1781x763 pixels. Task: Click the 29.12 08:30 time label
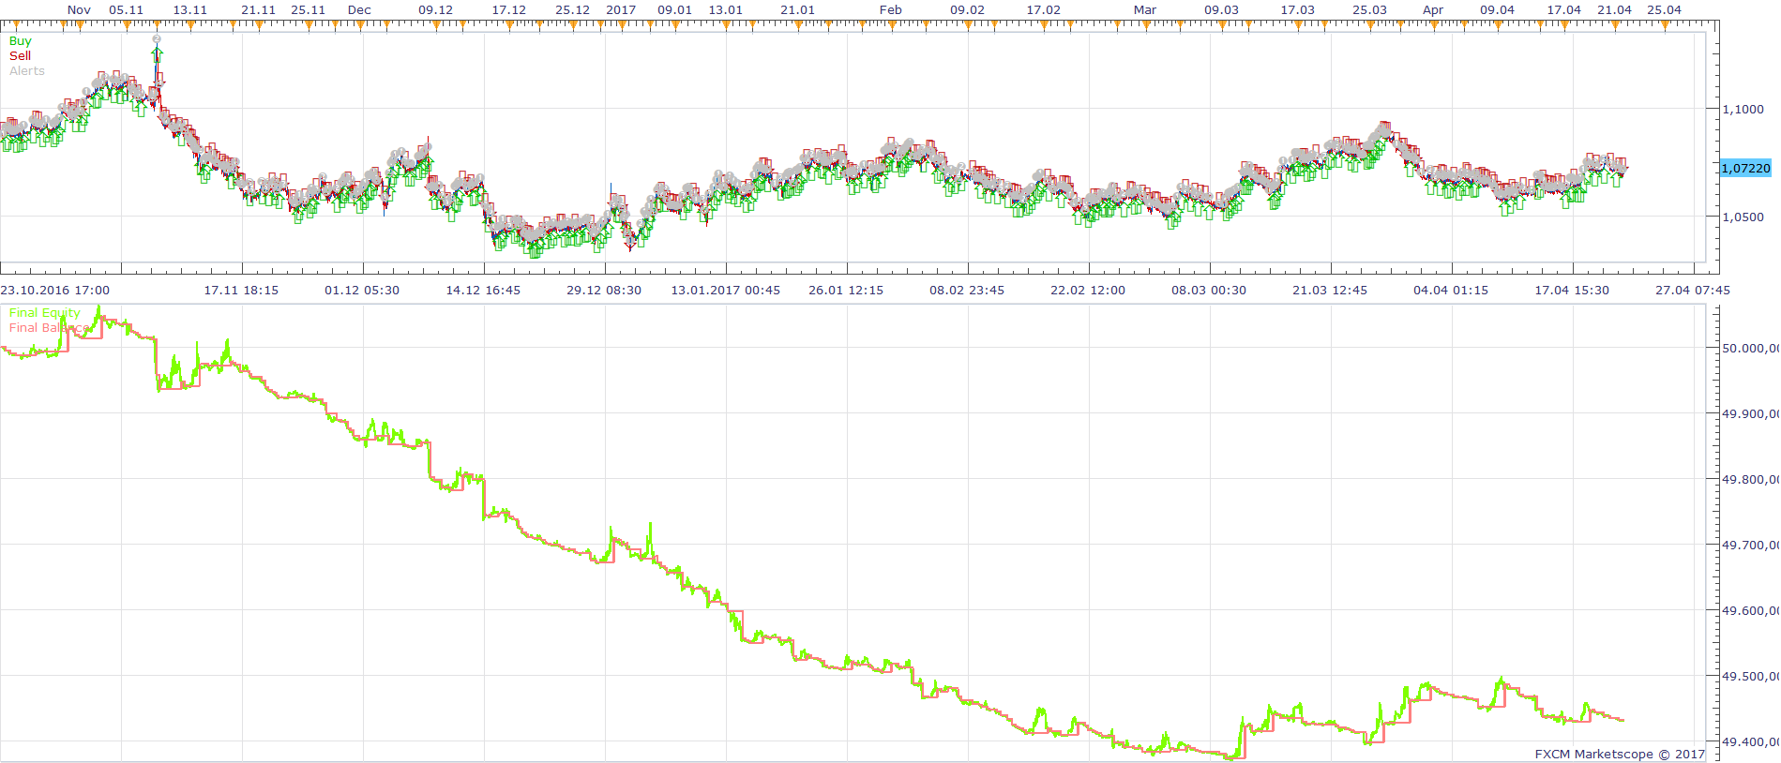605,291
